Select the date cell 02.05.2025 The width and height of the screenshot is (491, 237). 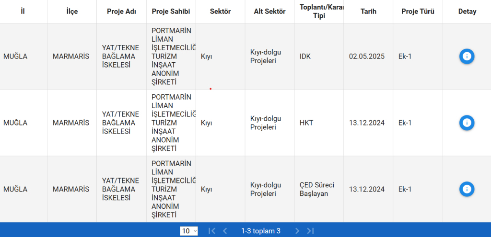(x=367, y=56)
